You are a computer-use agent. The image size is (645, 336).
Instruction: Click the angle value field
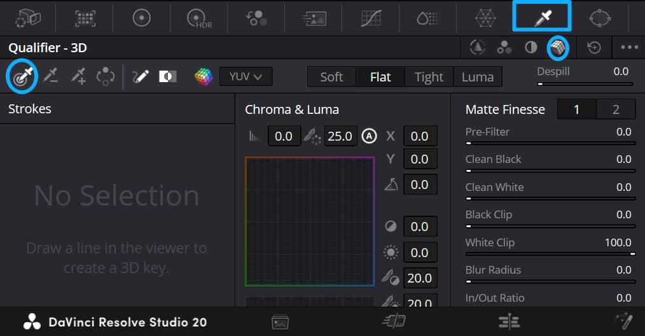[x=420, y=185]
